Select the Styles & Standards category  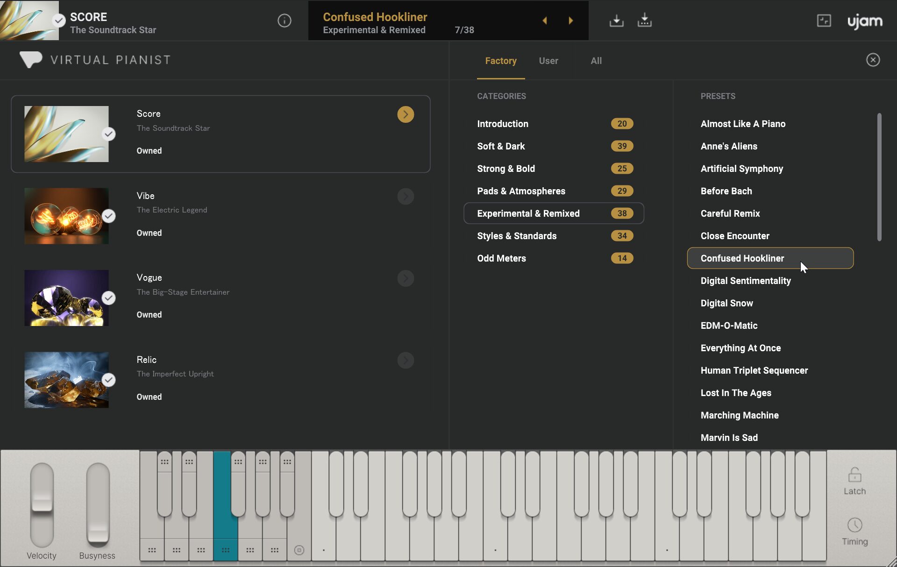554,236
